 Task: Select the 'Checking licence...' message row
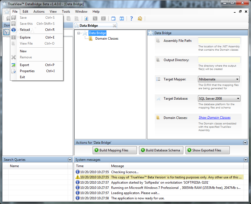tap(159, 172)
